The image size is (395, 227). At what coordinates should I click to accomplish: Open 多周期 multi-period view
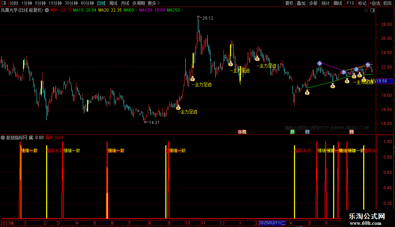138,3
